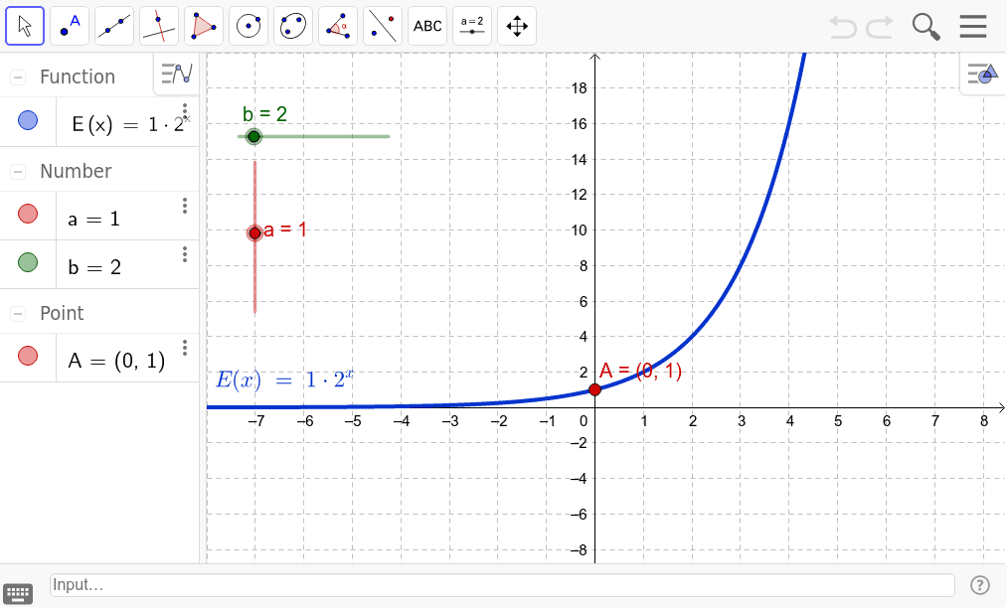Select the Line through two points tool

114,26
